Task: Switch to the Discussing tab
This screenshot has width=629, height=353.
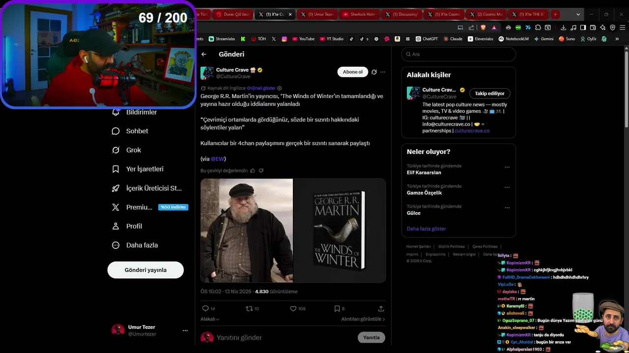Action: 402,15
